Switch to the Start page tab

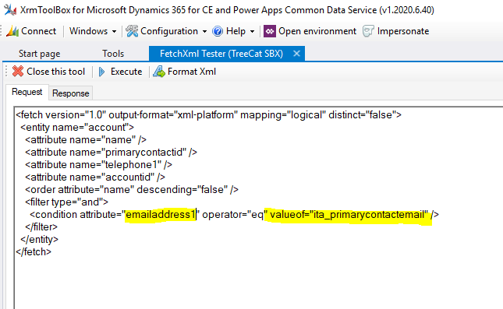pos(40,54)
